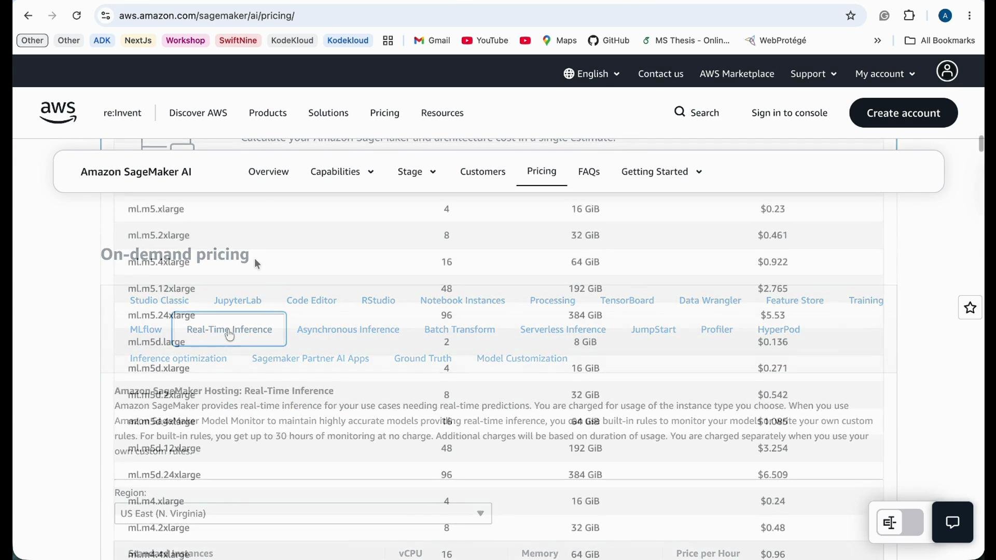Click the feedback panel icon beside chat
The width and height of the screenshot is (996, 560).
(900, 523)
